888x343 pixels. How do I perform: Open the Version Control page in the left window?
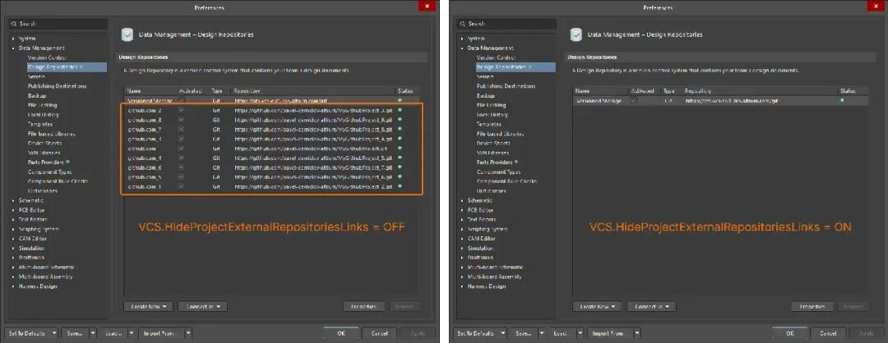tap(47, 57)
